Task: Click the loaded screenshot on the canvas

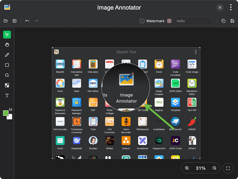Action: coord(126,103)
